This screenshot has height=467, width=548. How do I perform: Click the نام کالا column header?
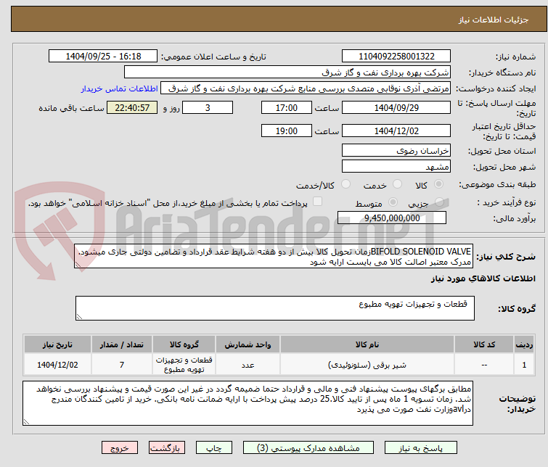[367, 344]
